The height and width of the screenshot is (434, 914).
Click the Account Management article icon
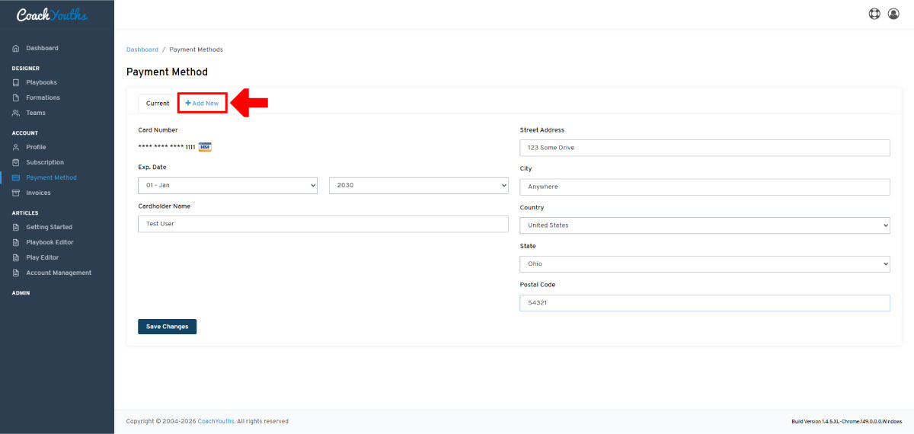click(x=16, y=273)
